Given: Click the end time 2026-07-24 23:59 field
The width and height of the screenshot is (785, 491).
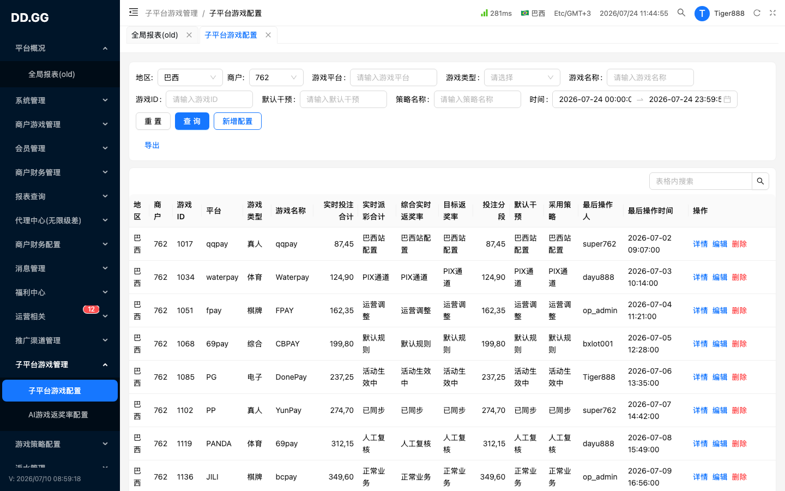Looking at the screenshot, I should click(685, 99).
